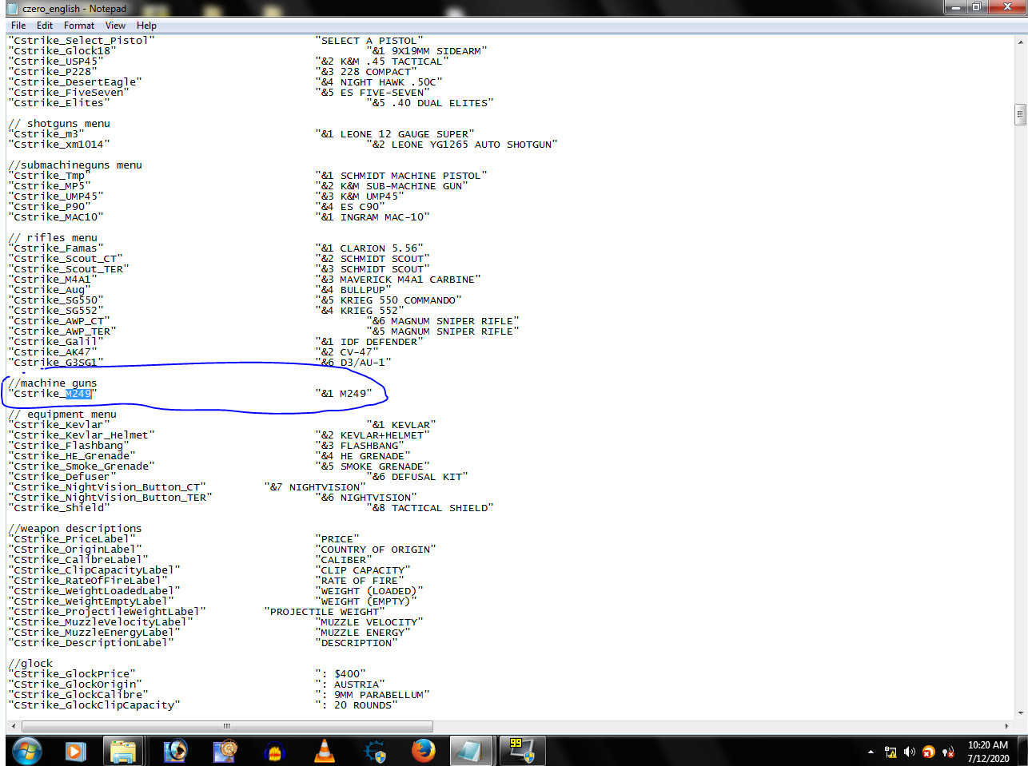Open the Help menu in Notepad
The width and height of the screenshot is (1028, 766).
(x=146, y=25)
